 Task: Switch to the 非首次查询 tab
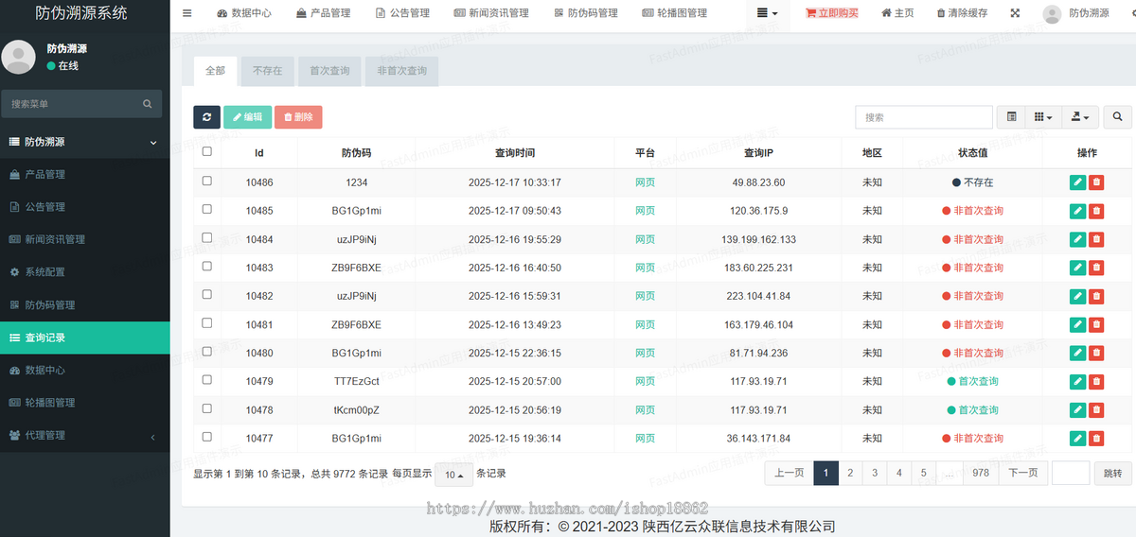click(x=402, y=71)
